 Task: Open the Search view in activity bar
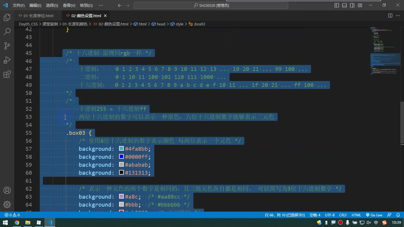[x=7, y=32]
